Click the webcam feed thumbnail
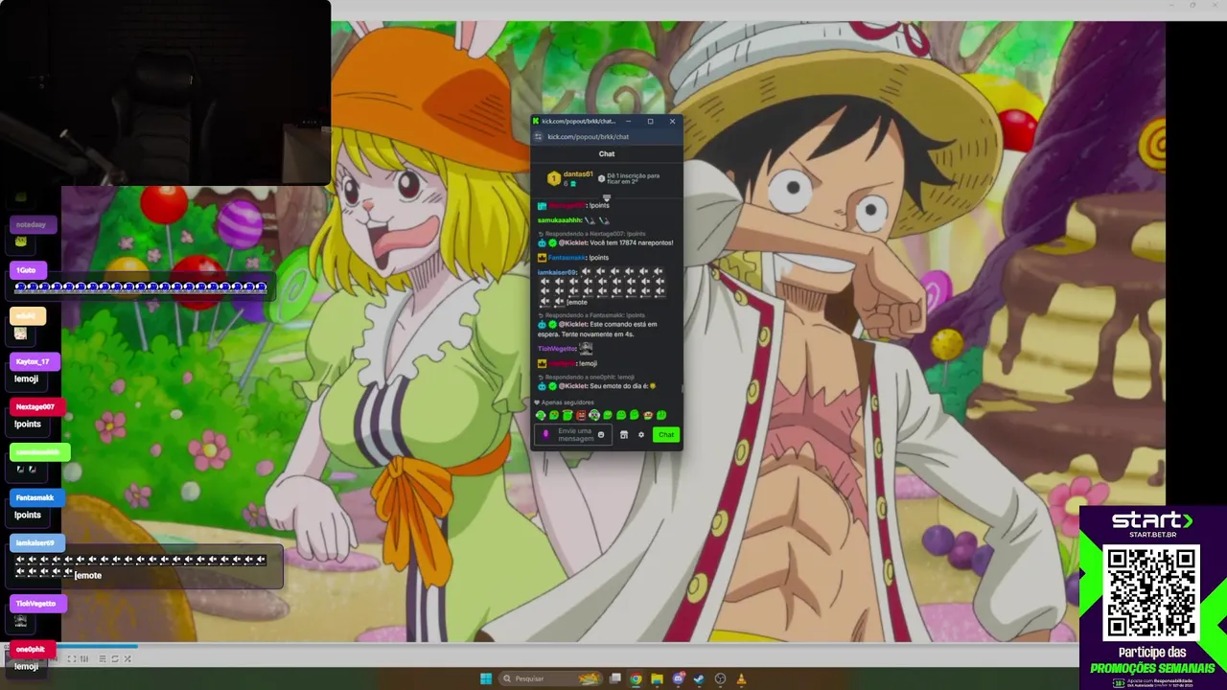Image resolution: width=1227 pixels, height=690 pixels. tap(165, 92)
